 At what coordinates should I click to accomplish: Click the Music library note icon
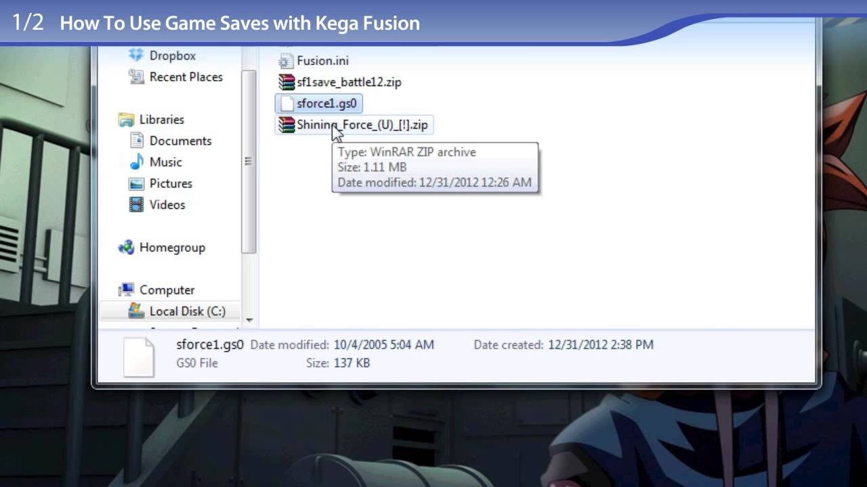tap(137, 162)
